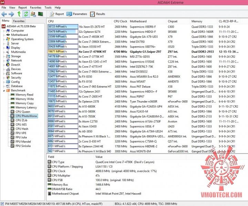
Task: Select the highlighted 19671 MPixel/s result bar
Action: [x=63, y=51]
